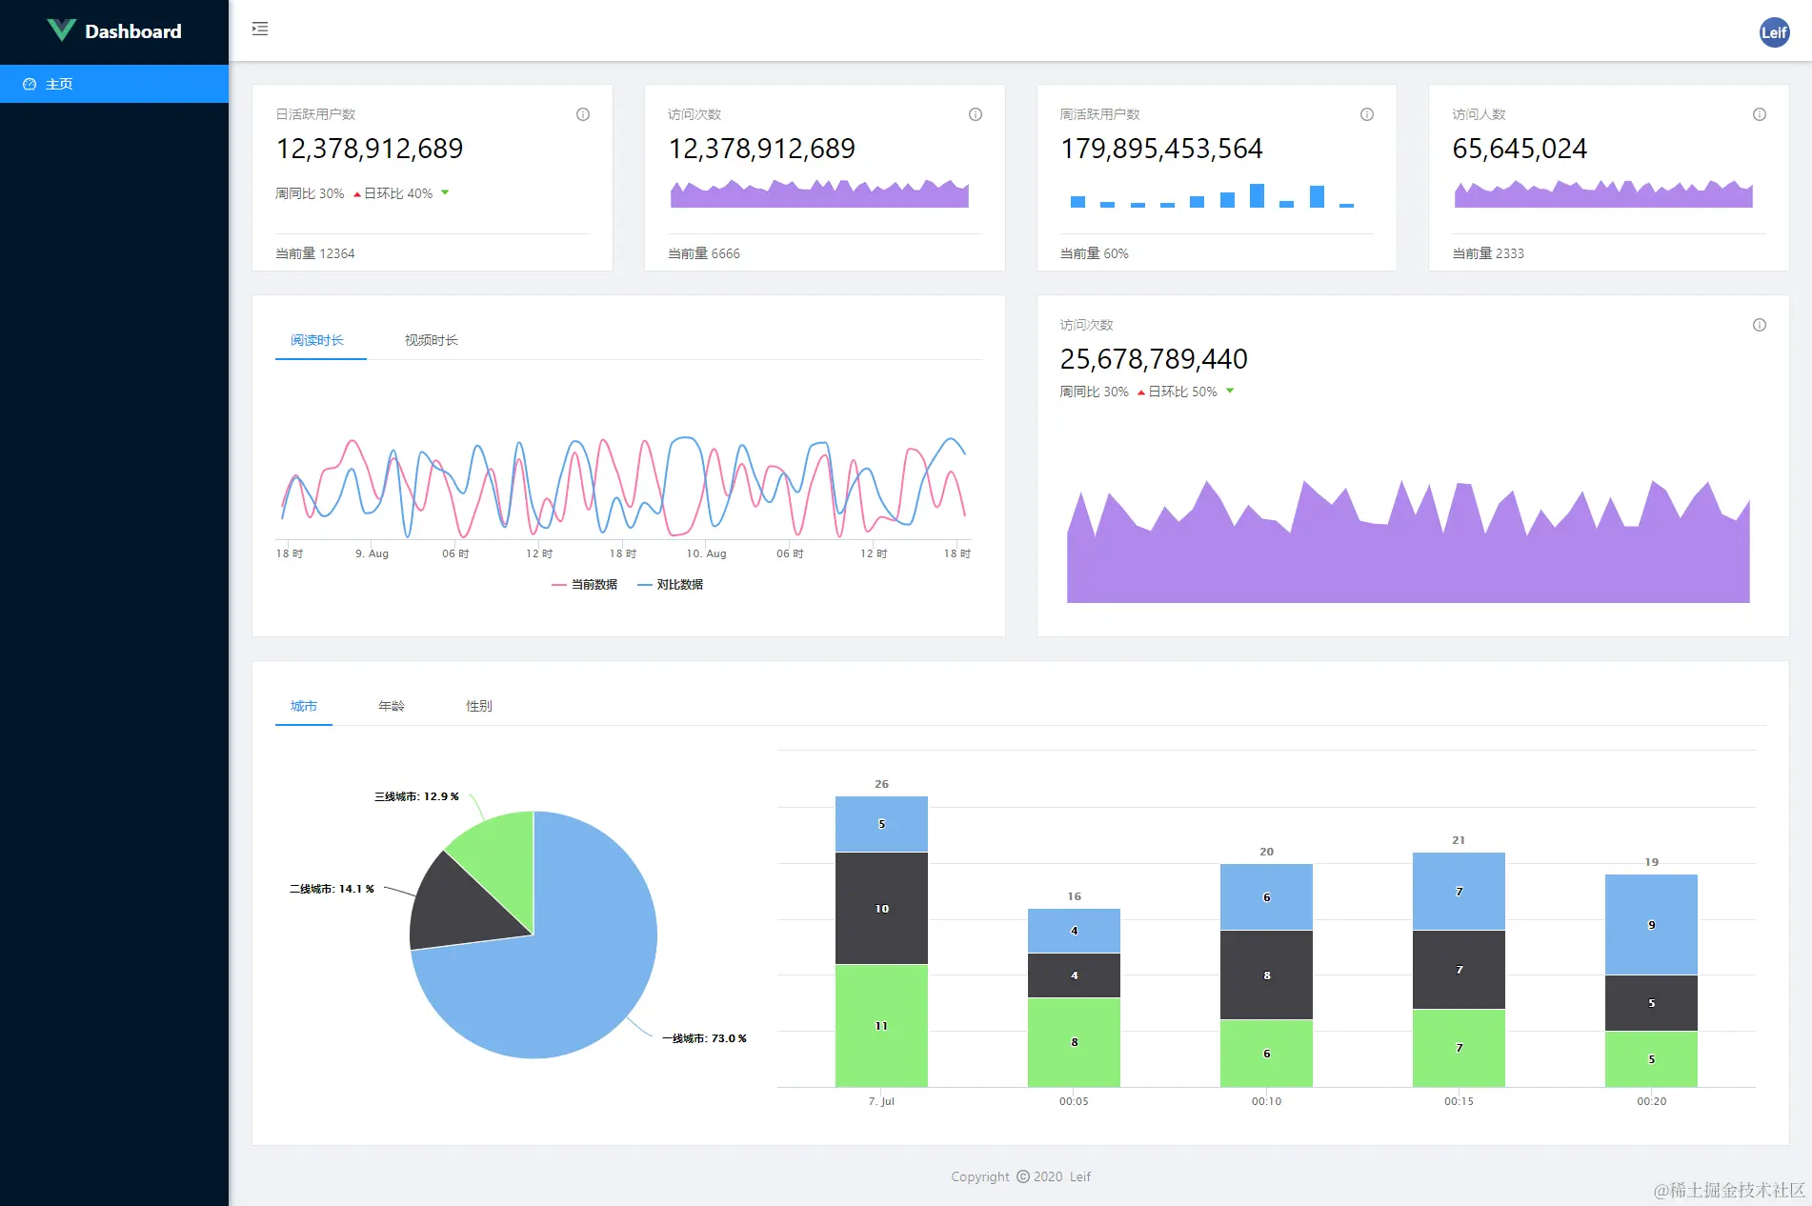This screenshot has width=1812, height=1206.
Task: Click the info icon on 访问次数 card
Action: (975, 113)
